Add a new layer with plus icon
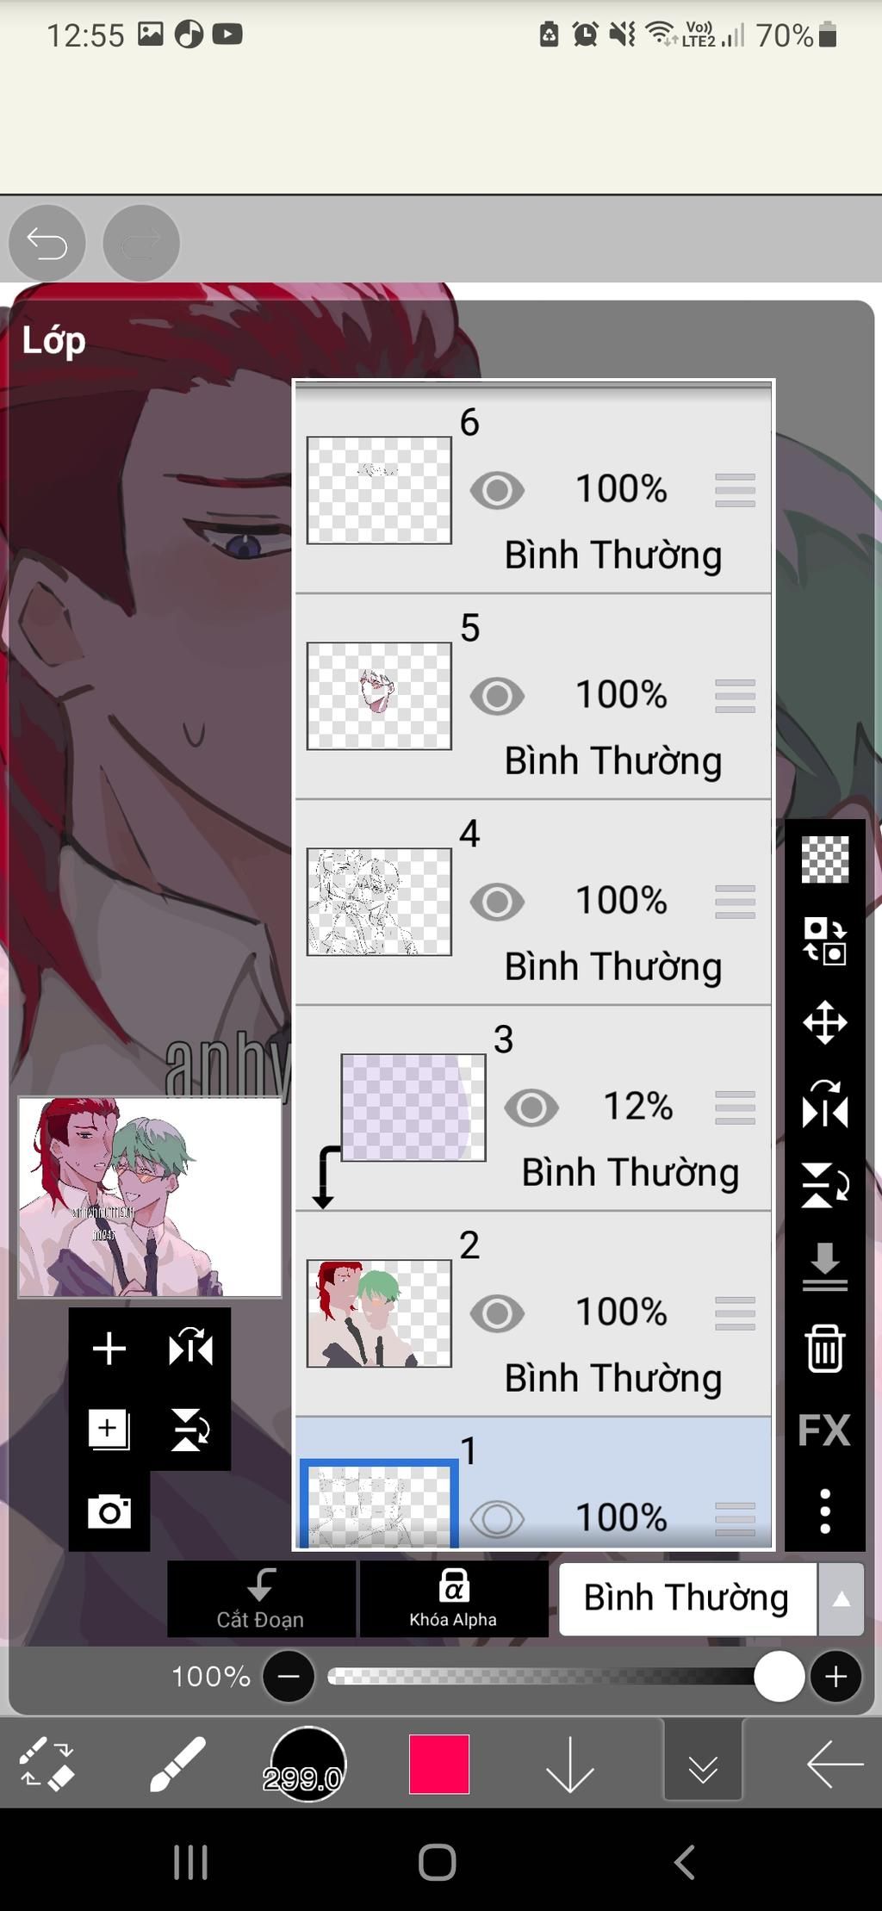The image size is (882, 1911). (109, 1349)
